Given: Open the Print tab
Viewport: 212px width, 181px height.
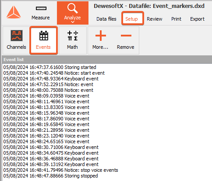Looking at the screenshot, I should point(176,19).
